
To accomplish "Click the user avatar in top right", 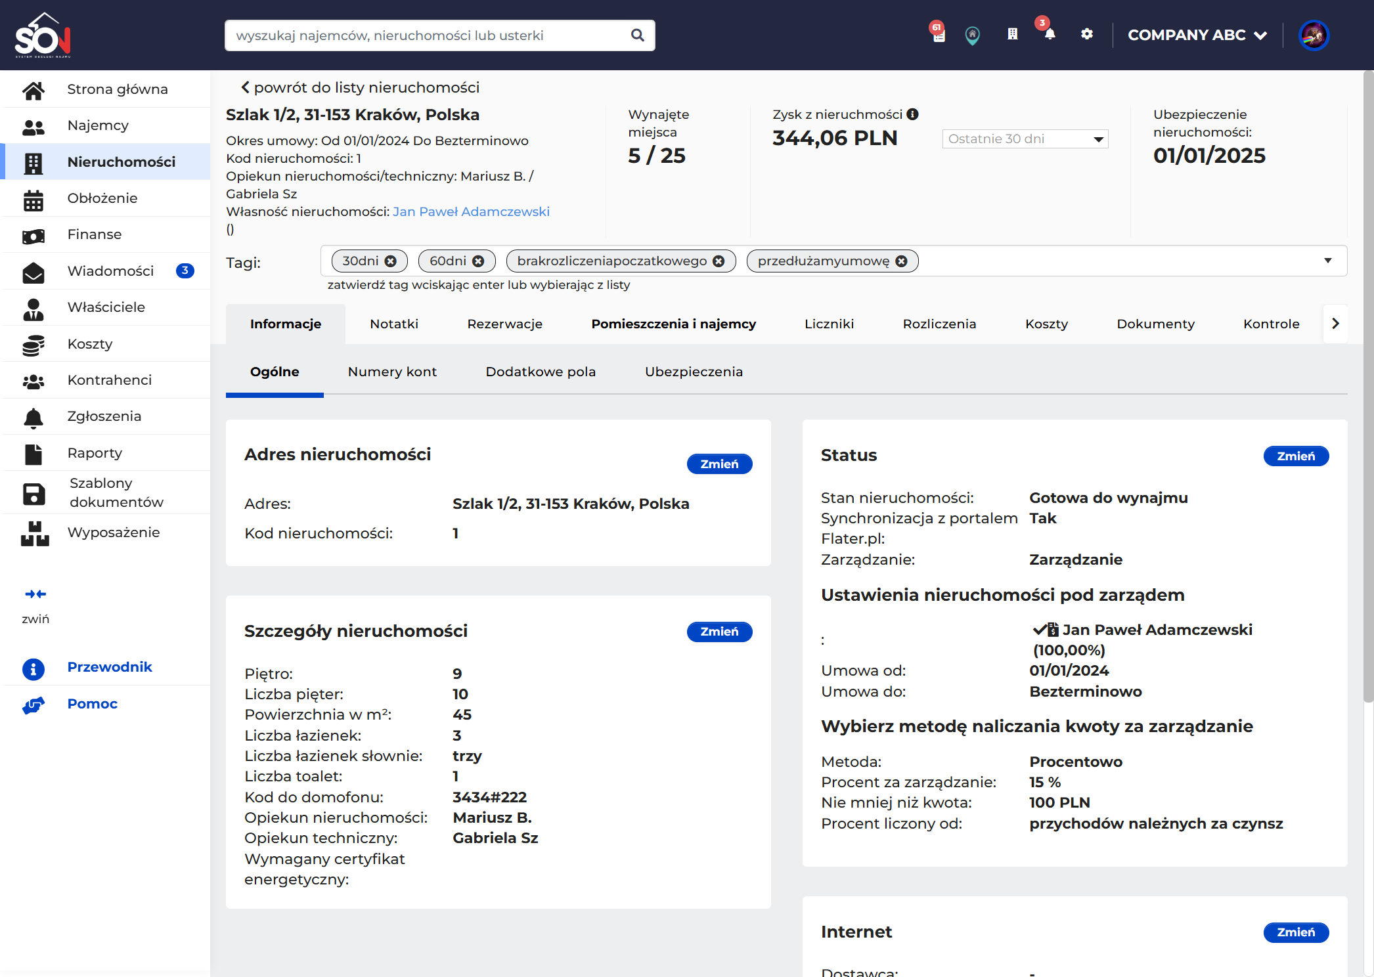I will 1314,35.
